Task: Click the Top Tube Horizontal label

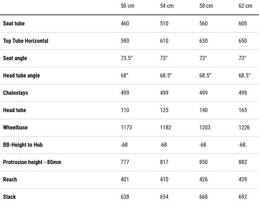Action: (25, 41)
